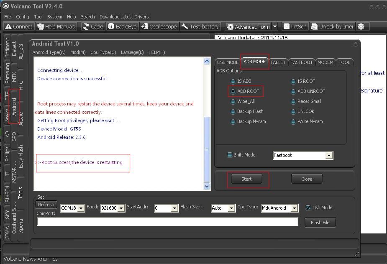
Task: Open Download Latest Drivers menu
Action: click(124, 17)
